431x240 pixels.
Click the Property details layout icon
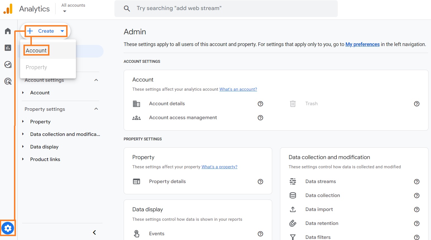pyautogui.click(x=137, y=181)
